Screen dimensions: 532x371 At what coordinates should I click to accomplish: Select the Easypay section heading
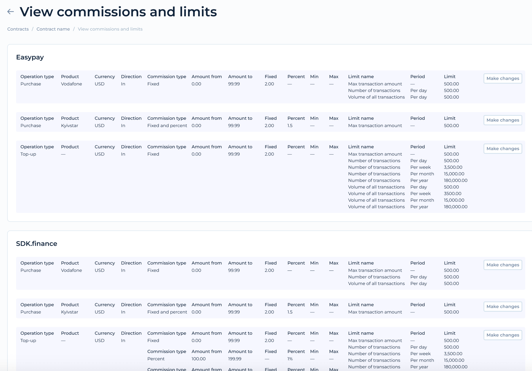[30, 57]
